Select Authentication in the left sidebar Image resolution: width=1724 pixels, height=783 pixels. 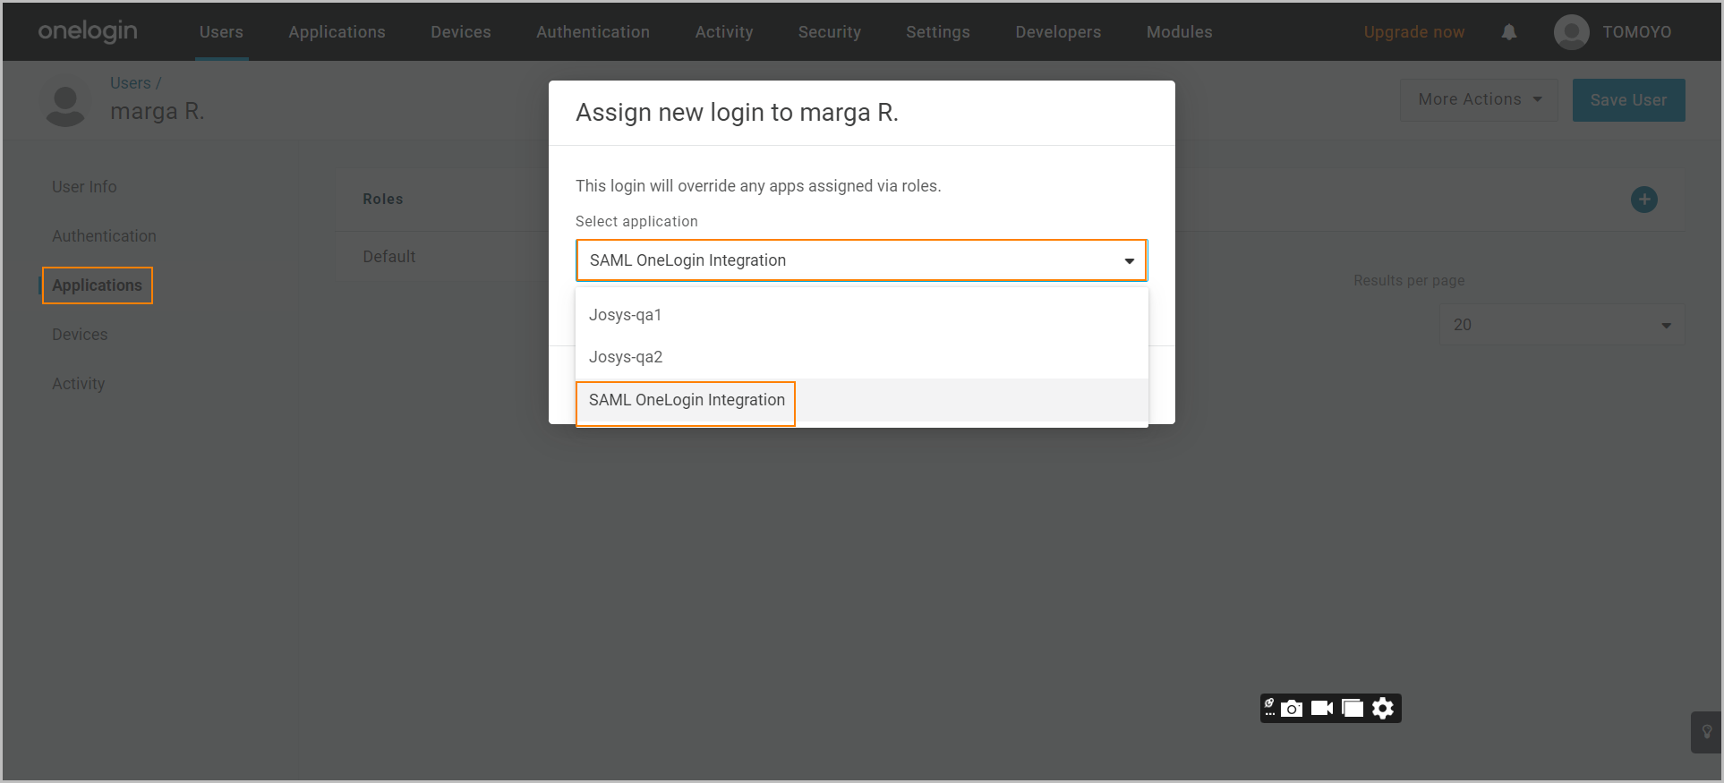pos(104,236)
